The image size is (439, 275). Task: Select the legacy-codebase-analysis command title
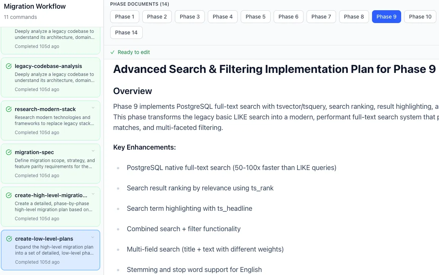click(48, 66)
